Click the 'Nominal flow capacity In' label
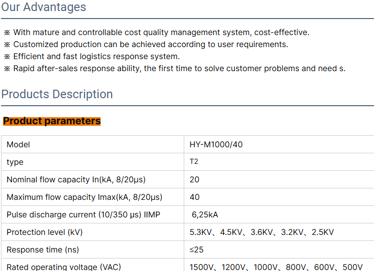 (76, 180)
